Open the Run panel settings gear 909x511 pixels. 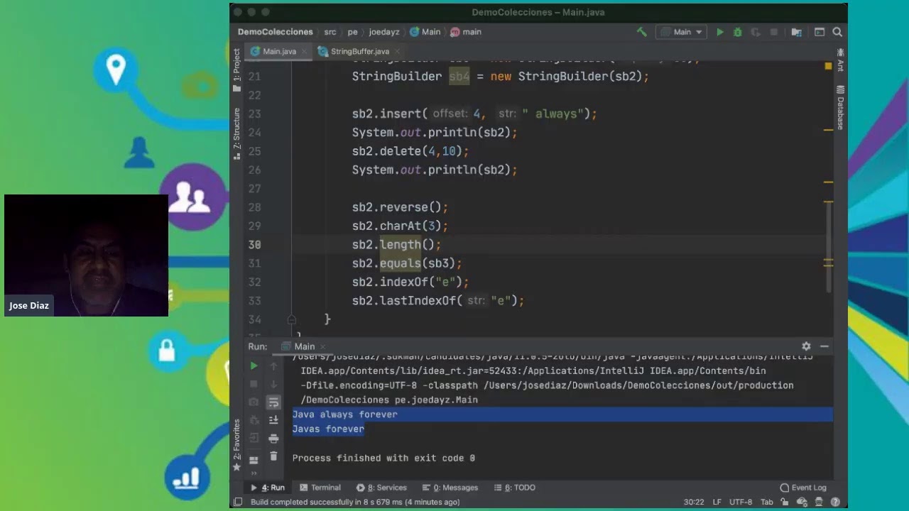point(806,346)
